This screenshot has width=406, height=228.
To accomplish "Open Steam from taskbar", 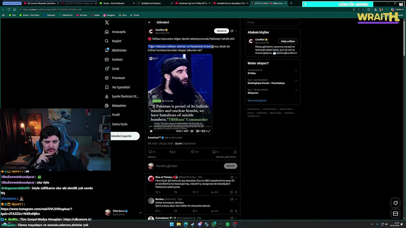I will [x=193, y=224].
